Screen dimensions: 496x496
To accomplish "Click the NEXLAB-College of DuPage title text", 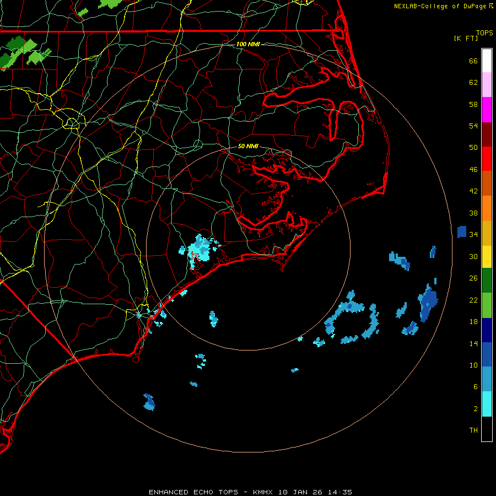I will pos(440,6).
